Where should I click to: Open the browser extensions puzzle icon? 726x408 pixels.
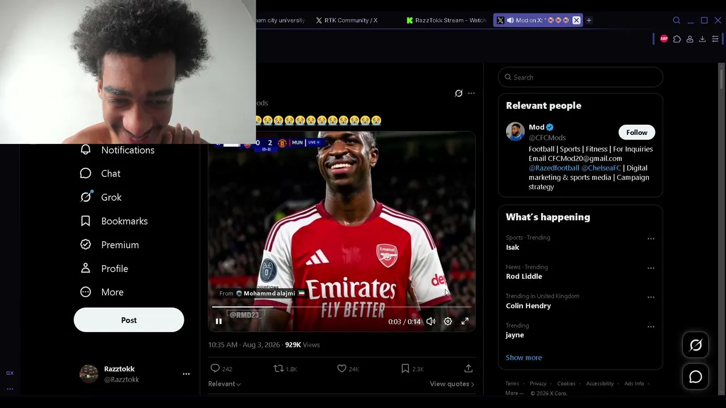(x=677, y=39)
